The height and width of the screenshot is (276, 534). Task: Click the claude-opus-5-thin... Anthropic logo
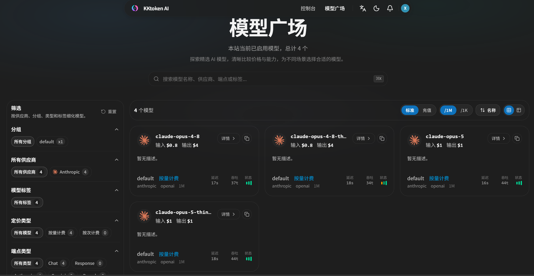pyautogui.click(x=144, y=216)
